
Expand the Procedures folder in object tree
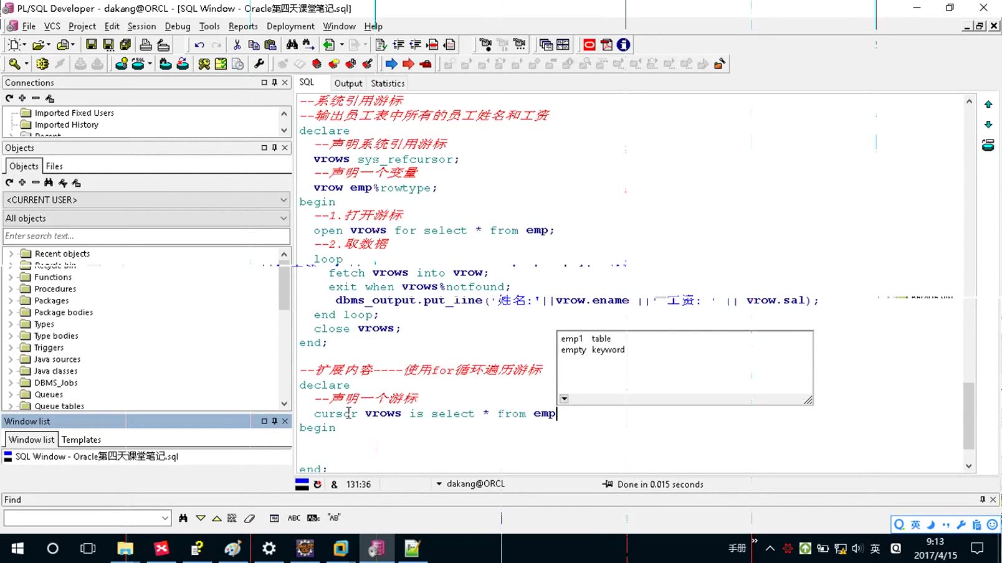tap(11, 289)
